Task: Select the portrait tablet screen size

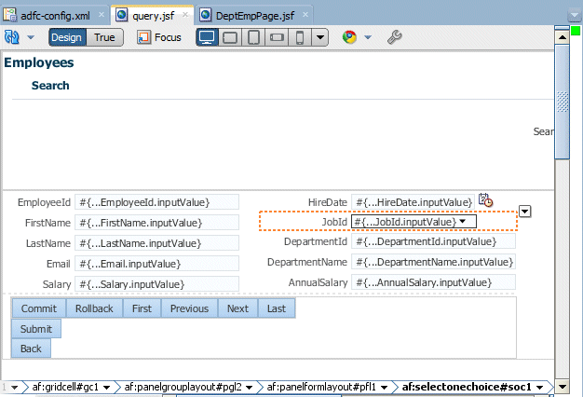Action: click(x=253, y=37)
